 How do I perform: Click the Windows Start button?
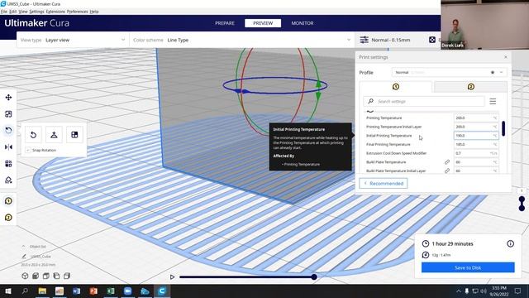8,291
